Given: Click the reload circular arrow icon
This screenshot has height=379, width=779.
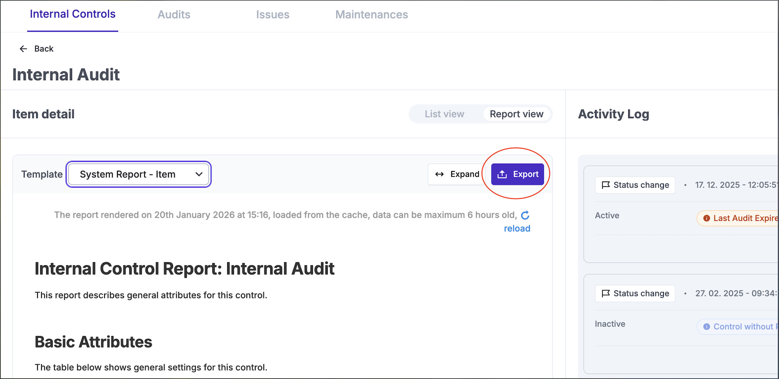Looking at the screenshot, I should [x=525, y=215].
